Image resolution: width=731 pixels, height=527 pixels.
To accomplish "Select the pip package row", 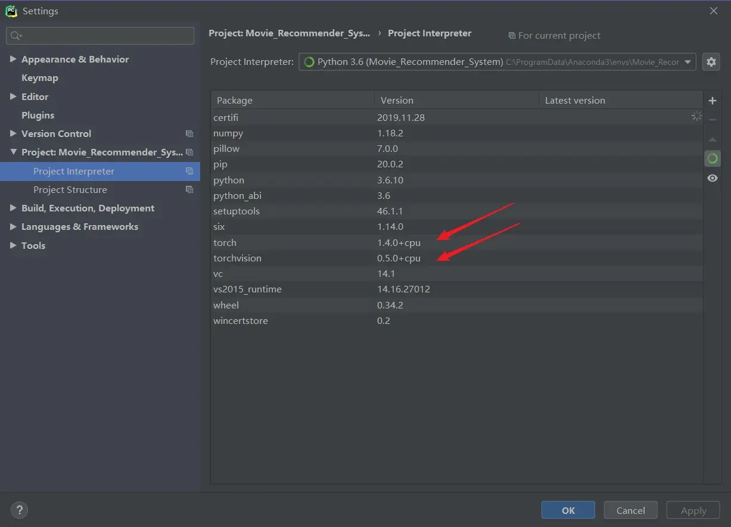I will [457, 164].
